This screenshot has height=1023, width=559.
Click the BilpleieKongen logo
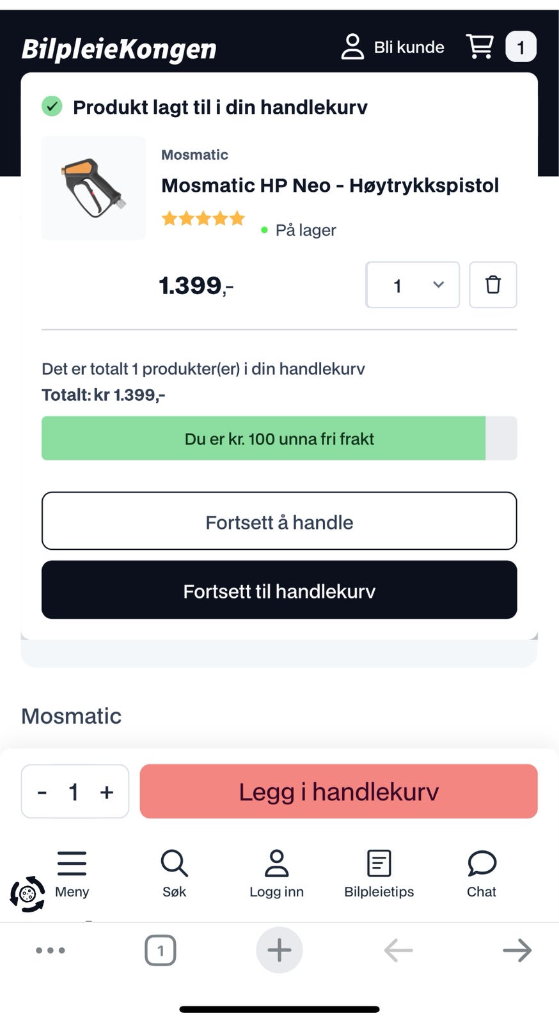tap(119, 49)
